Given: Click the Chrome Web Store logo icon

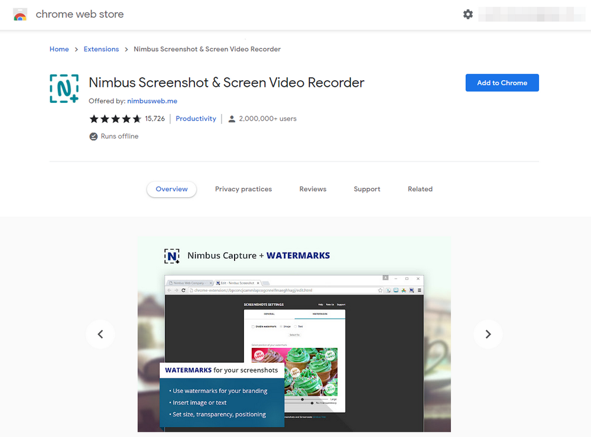Looking at the screenshot, I should pyautogui.click(x=20, y=14).
